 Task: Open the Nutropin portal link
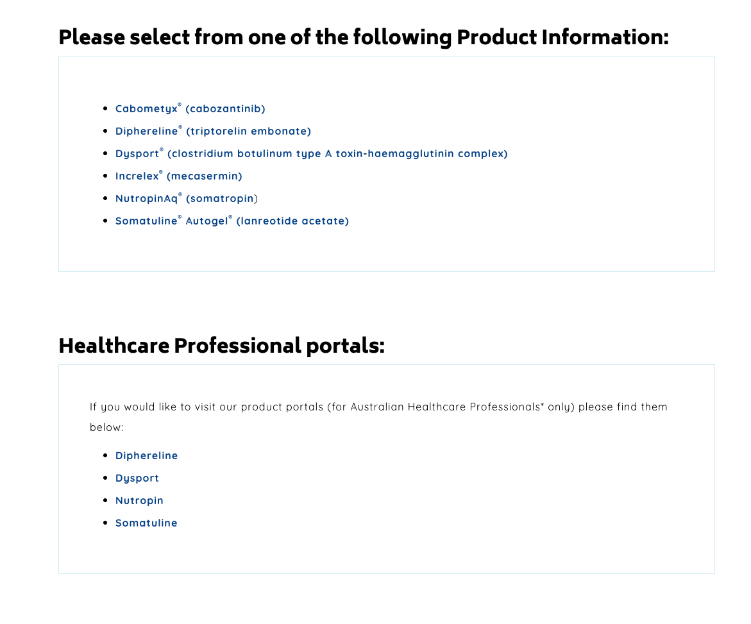(139, 501)
